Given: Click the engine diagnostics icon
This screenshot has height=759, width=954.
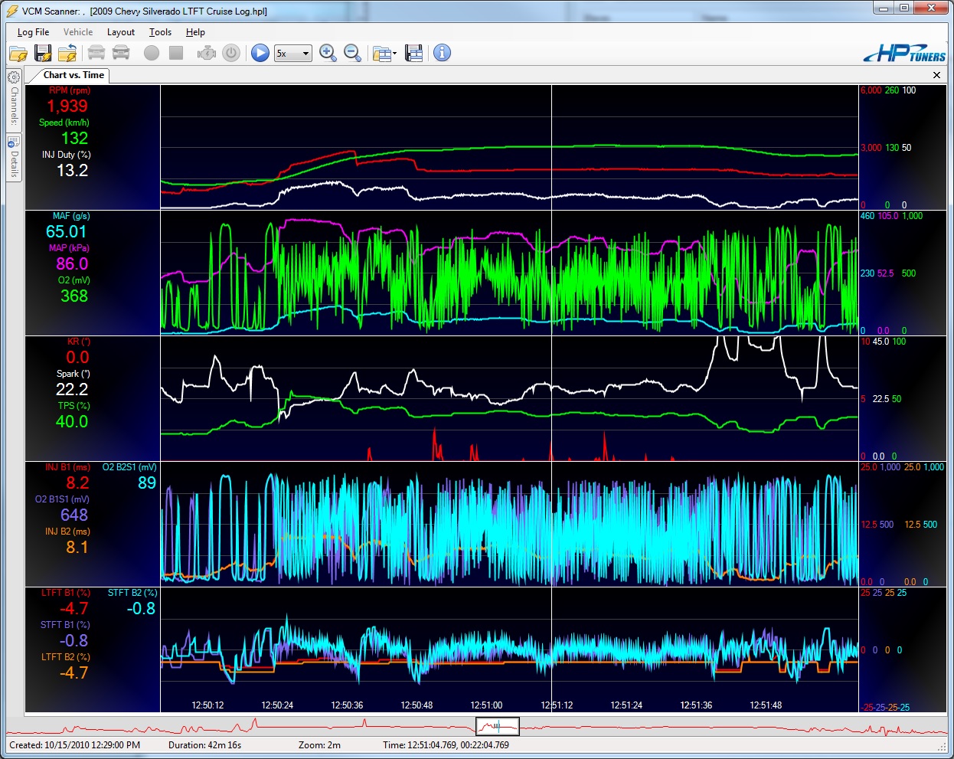Looking at the screenshot, I should click(207, 53).
